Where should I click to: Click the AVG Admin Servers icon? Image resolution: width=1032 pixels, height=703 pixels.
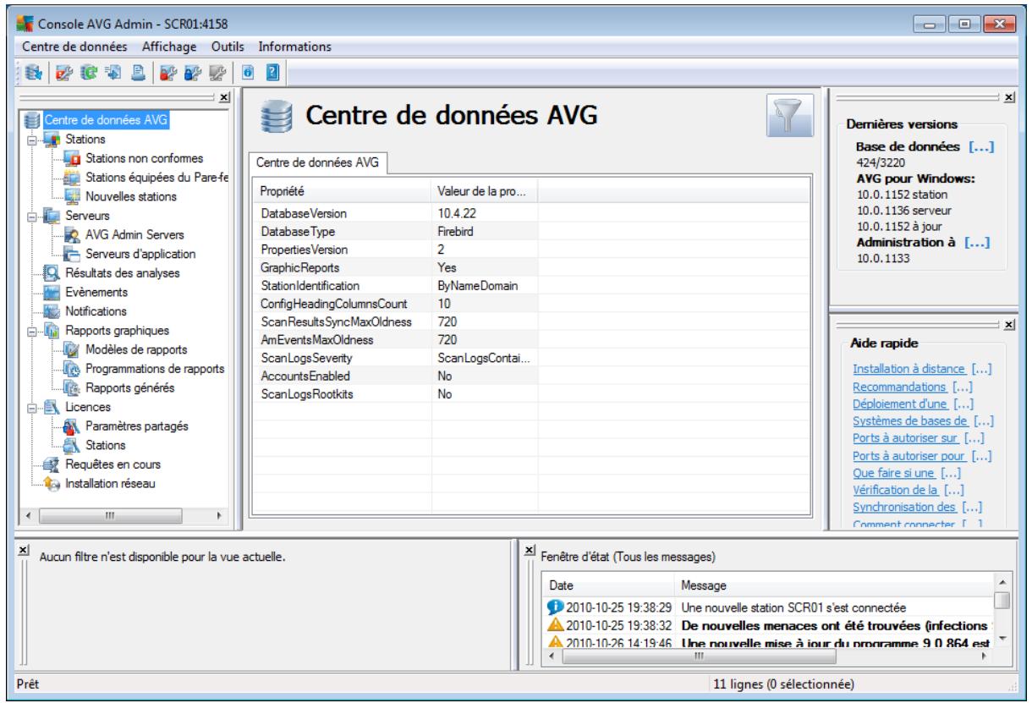pyautogui.click(x=71, y=235)
